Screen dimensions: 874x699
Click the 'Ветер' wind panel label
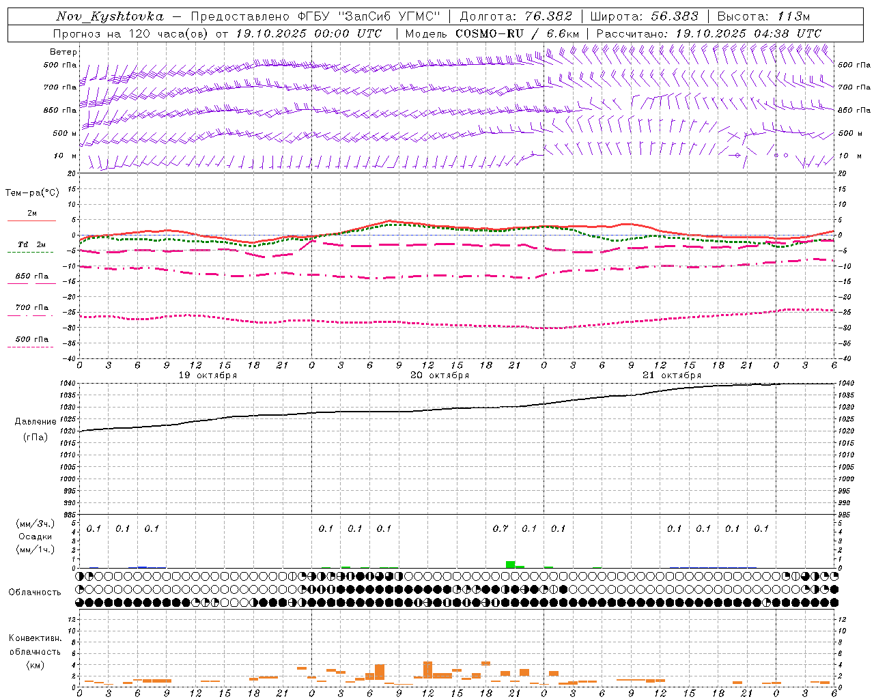pyautogui.click(x=64, y=52)
